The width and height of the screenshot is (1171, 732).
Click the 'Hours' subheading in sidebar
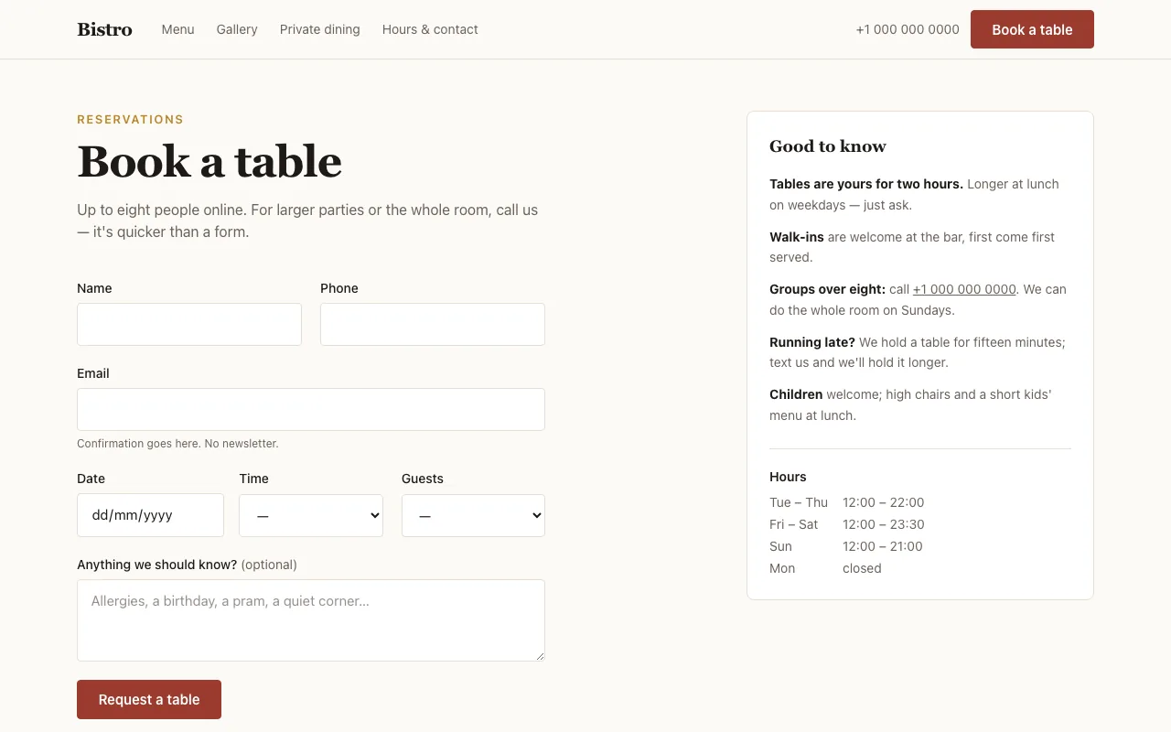pyautogui.click(x=788, y=477)
